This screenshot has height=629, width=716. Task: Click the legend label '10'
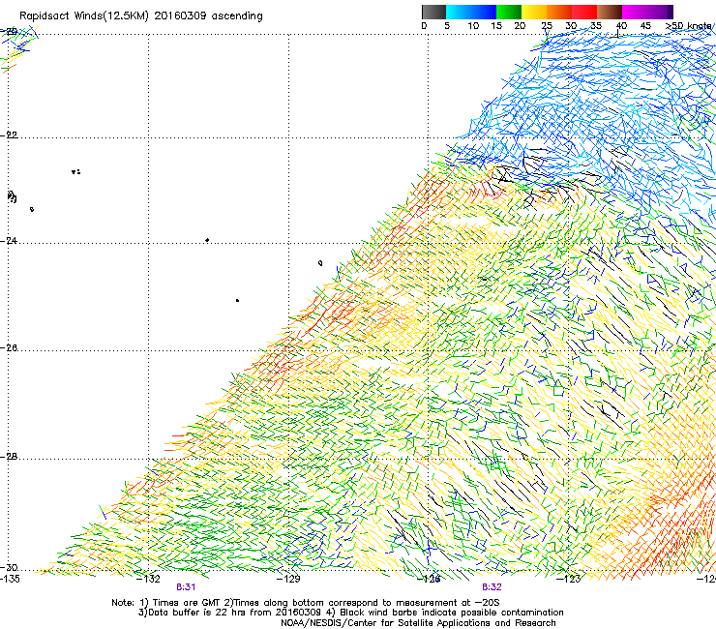[x=473, y=26]
